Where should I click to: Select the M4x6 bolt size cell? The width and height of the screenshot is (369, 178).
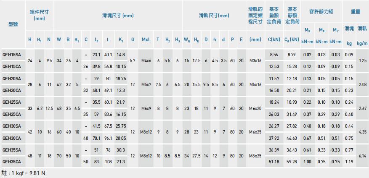(x=146, y=60)
